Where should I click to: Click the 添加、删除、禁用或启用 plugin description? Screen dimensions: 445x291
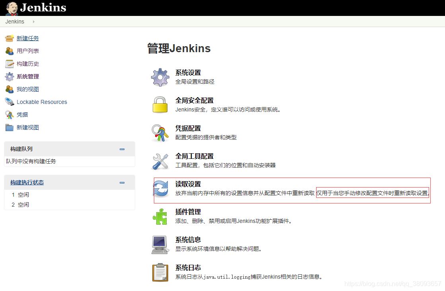point(233,221)
